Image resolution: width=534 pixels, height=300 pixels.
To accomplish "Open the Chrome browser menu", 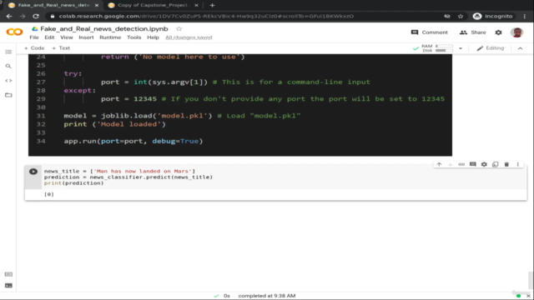I will [x=525, y=16].
